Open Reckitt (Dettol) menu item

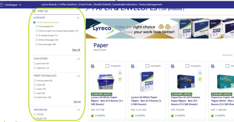[102, 5]
